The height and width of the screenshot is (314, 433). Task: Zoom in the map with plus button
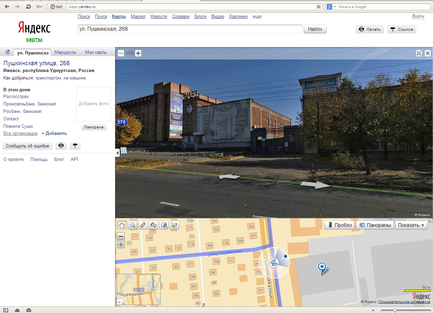coord(121,245)
